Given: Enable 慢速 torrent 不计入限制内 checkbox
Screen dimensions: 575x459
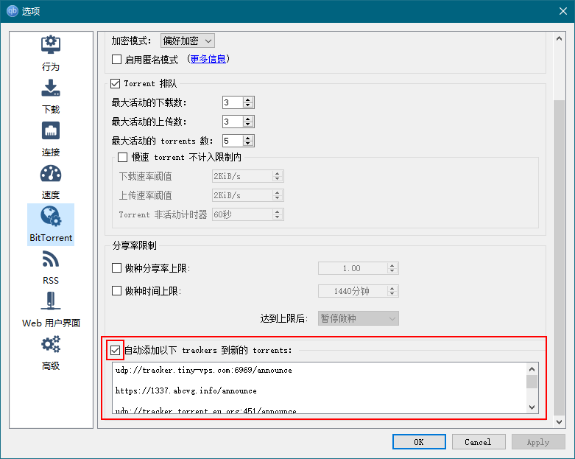Looking at the screenshot, I should (x=122, y=158).
